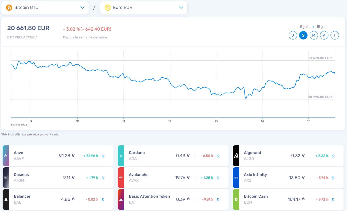347x211 pixels.
Task: Click the blue Axie Infinity logo icon
Action: (x=236, y=178)
